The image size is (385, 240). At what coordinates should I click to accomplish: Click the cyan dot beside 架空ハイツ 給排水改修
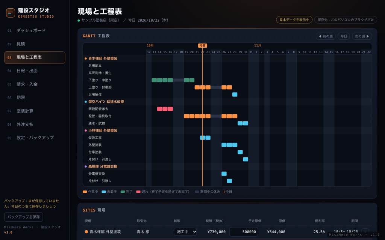click(x=86, y=102)
